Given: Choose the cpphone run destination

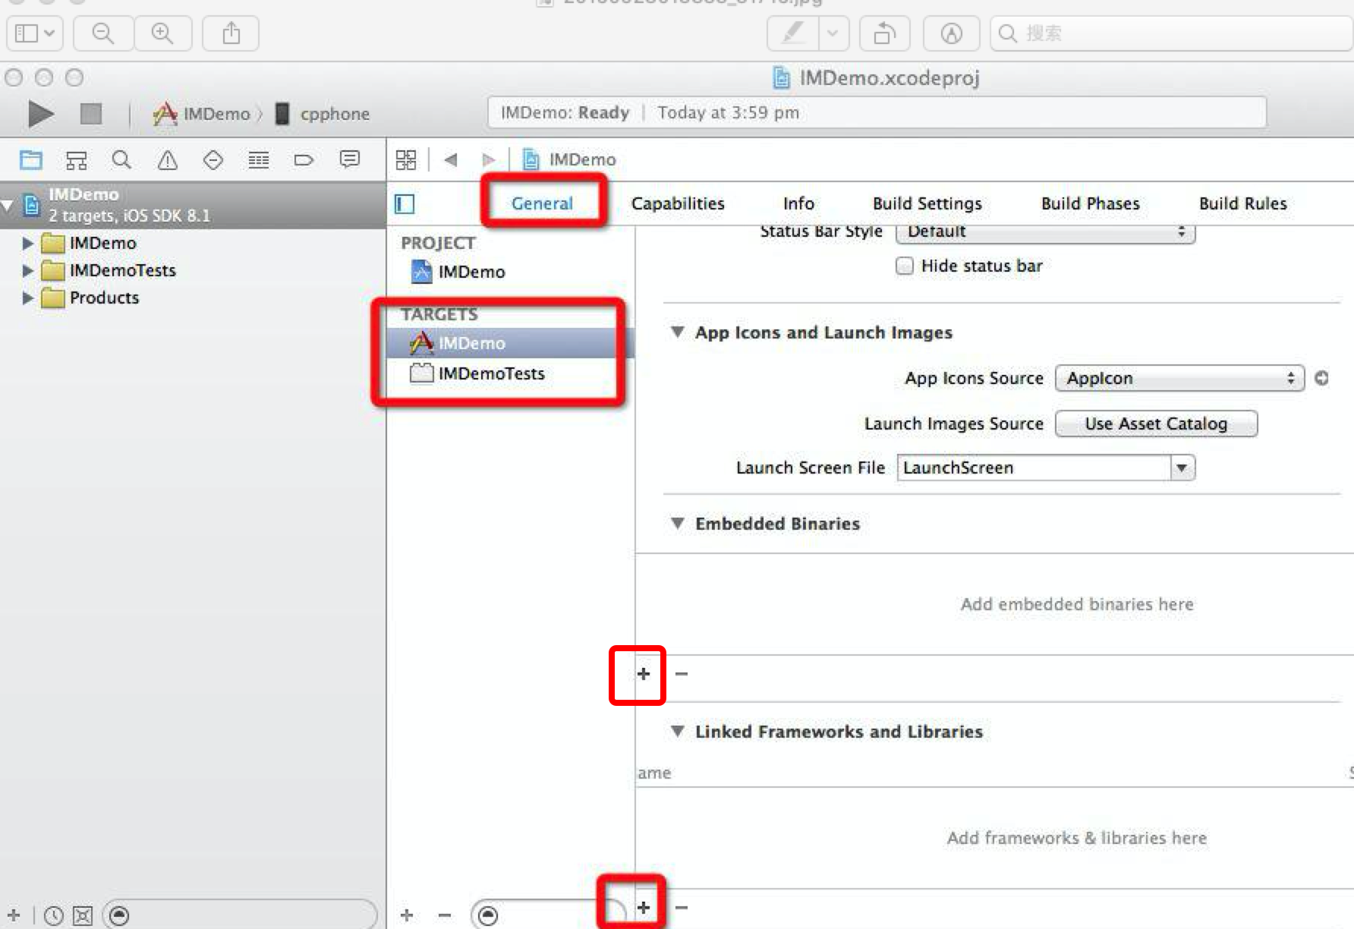Looking at the screenshot, I should (322, 114).
